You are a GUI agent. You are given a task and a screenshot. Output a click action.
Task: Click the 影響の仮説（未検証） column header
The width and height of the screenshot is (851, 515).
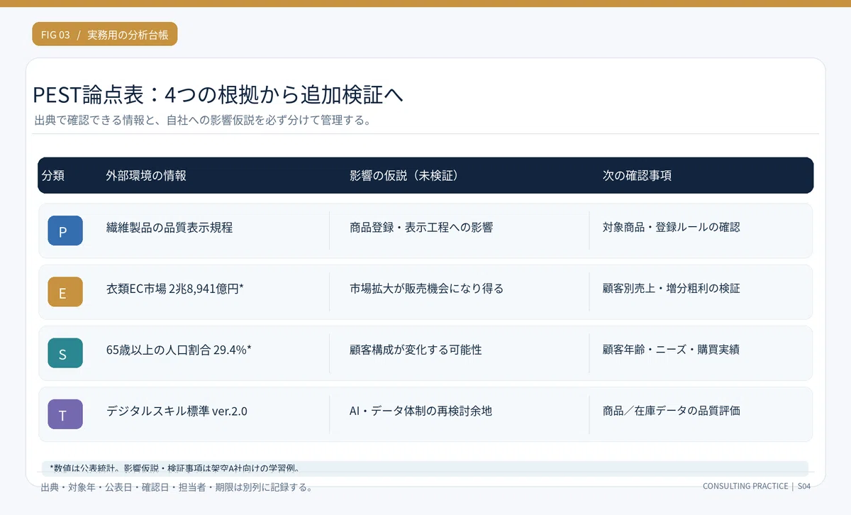point(404,175)
